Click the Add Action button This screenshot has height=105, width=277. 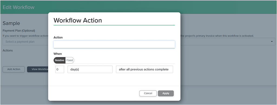pos(14,69)
